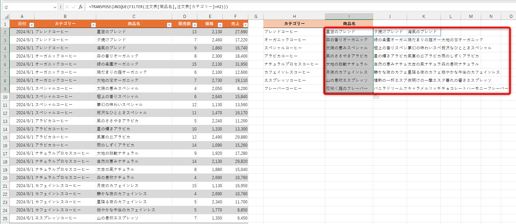Click the カテゴリー header in column H
The image size is (516, 224).
[x=294, y=24]
